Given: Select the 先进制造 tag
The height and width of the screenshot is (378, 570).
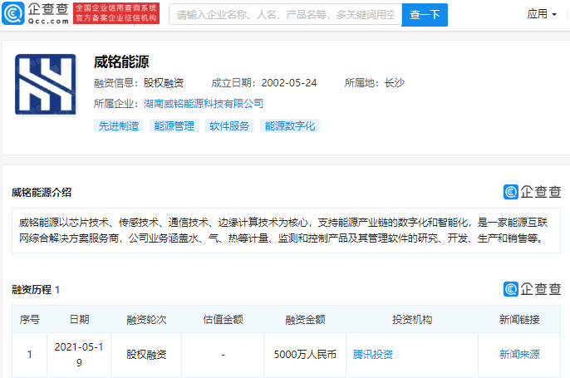Looking at the screenshot, I should (x=119, y=125).
